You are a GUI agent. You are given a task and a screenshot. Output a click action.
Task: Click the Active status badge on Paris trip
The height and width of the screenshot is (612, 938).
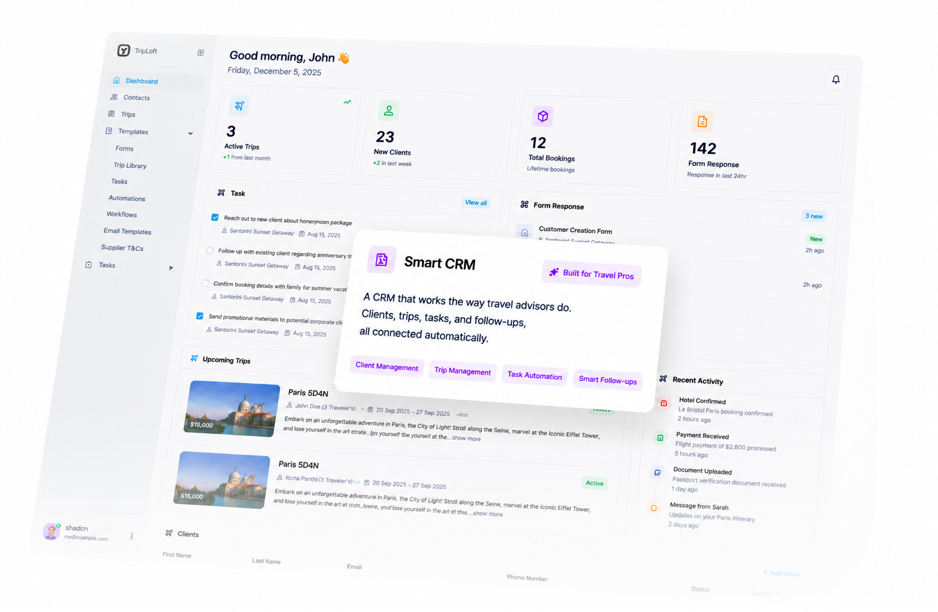tap(595, 483)
